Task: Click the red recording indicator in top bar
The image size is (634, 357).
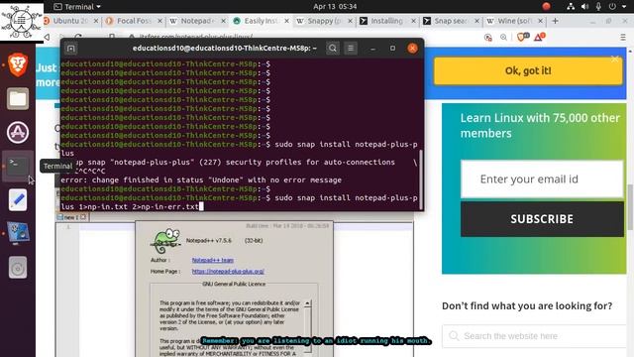Action: point(546,7)
